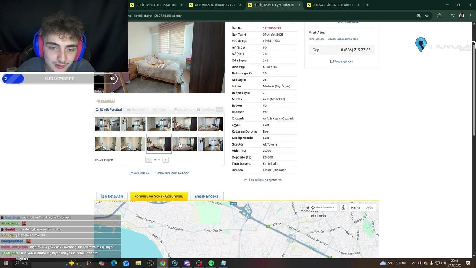
Task: Go to next photo thumbnails page
Action: point(165,160)
